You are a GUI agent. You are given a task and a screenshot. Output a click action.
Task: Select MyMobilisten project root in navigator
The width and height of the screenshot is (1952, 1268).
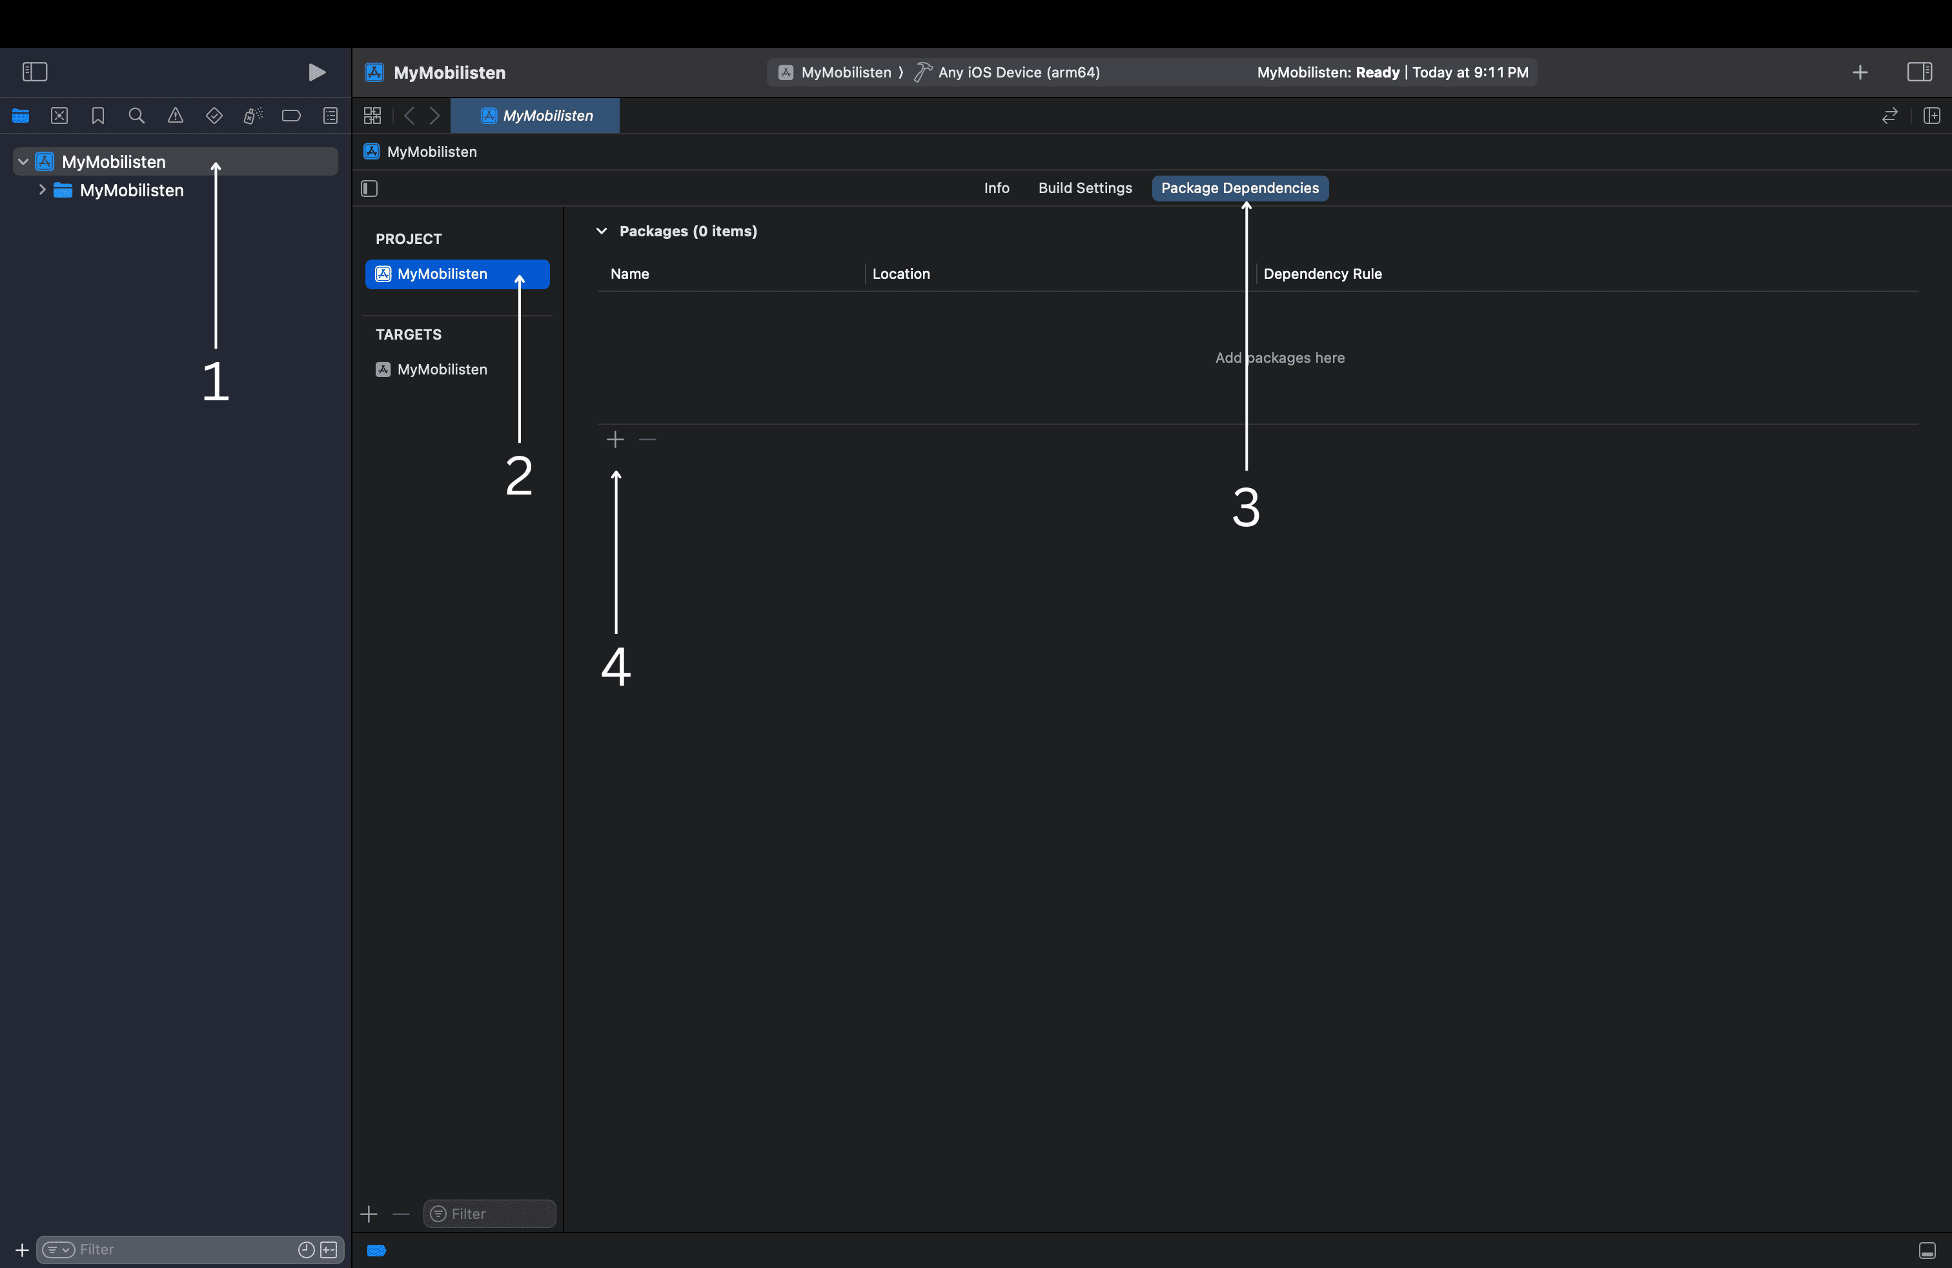[x=176, y=161]
